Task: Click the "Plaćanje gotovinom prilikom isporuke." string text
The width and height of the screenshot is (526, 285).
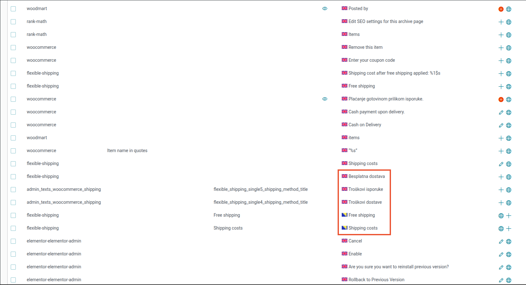Action: [x=386, y=99]
